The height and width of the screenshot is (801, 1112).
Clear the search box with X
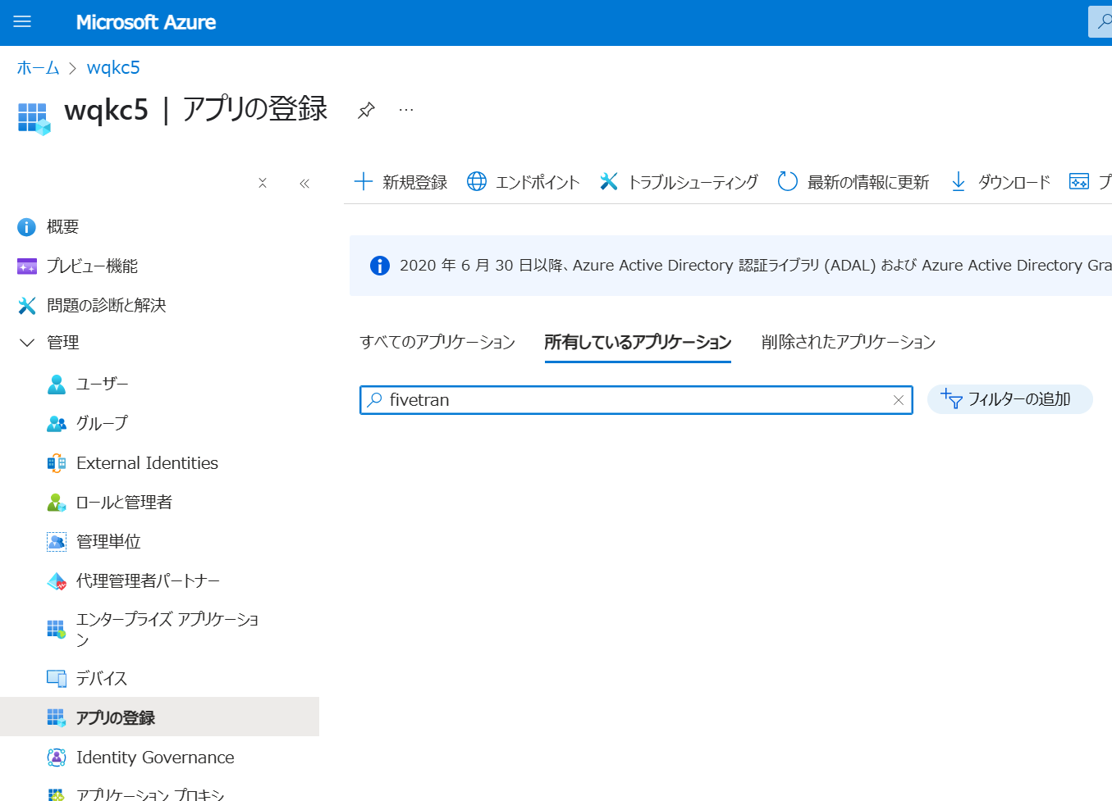click(899, 400)
